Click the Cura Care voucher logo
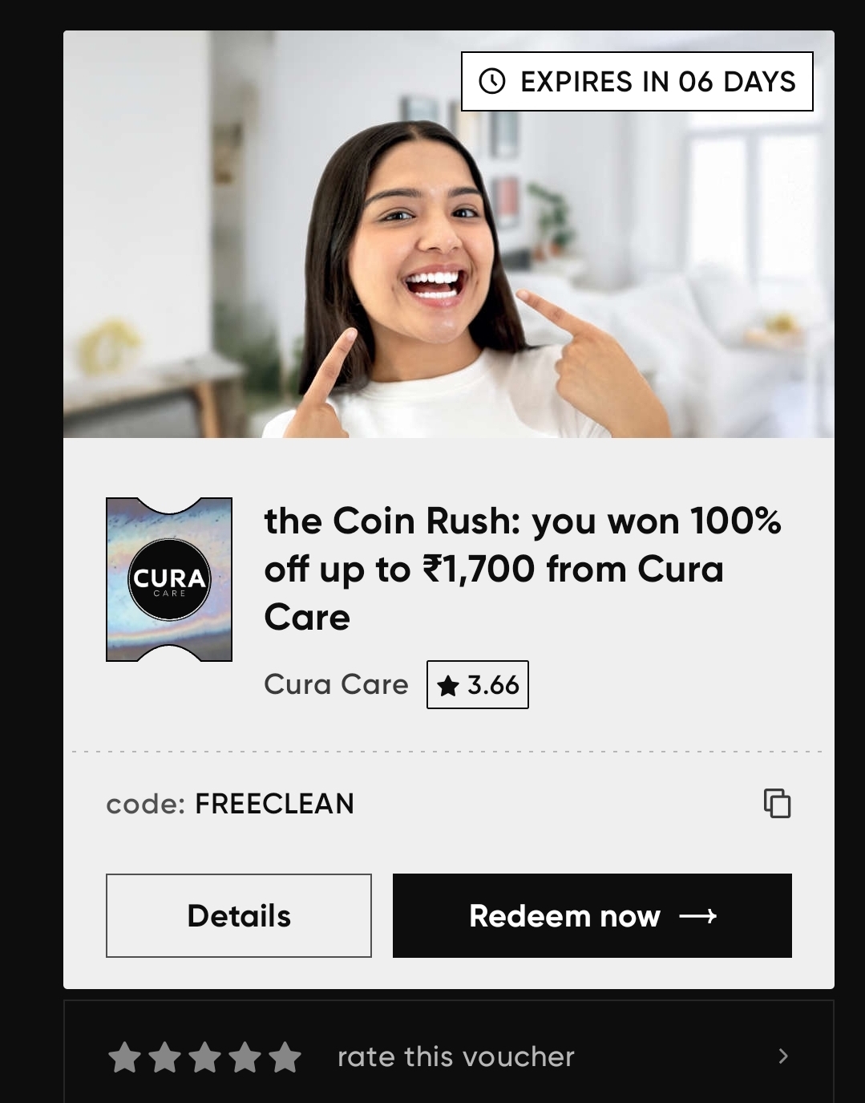This screenshot has height=1103, width=865. pyautogui.click(x=169, y=579)
